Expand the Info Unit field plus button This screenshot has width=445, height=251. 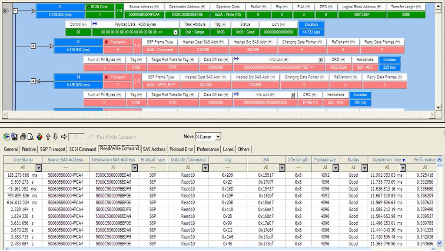pos(320,60)
